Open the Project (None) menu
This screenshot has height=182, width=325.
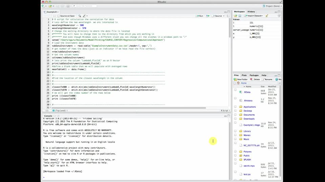coord(272,6)
